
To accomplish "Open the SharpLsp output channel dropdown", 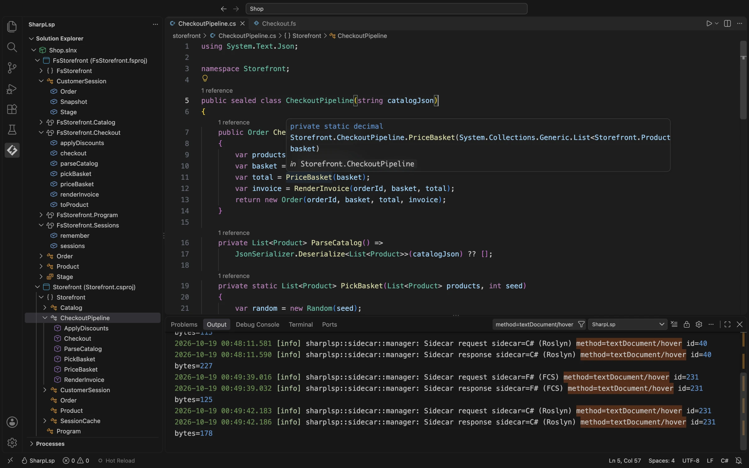I will click(627, 324).
